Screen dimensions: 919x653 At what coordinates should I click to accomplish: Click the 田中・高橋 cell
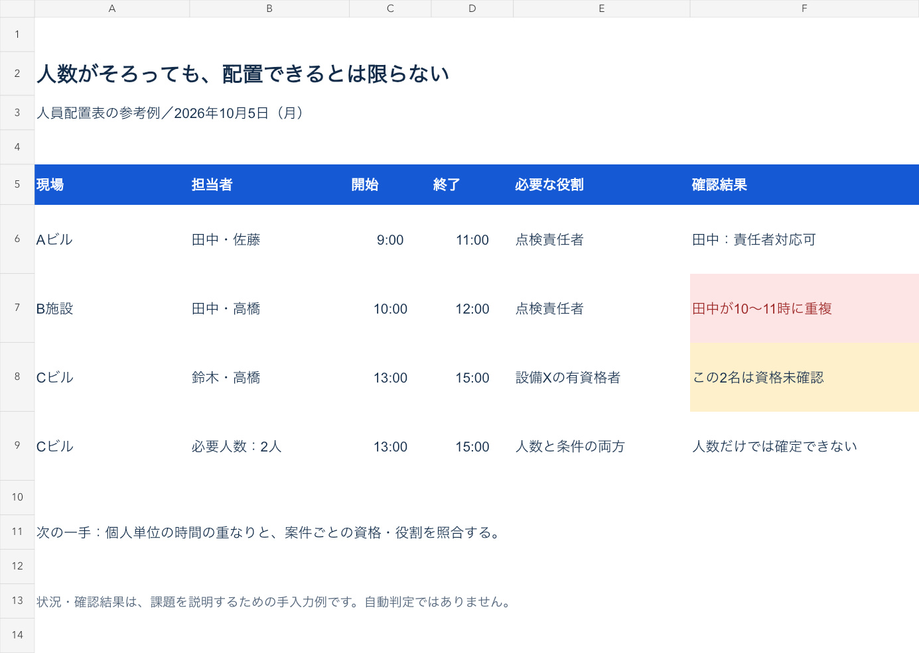(269, 308)
